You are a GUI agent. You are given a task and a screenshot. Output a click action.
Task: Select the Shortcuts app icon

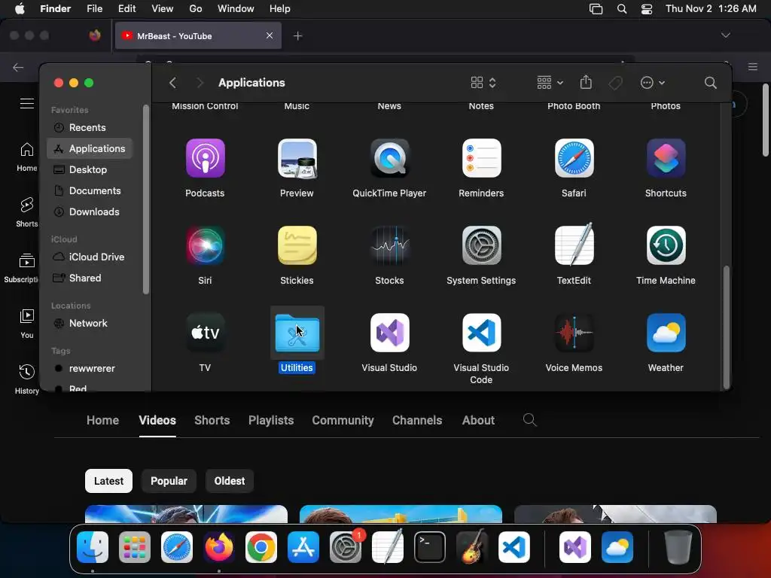pyautogui.click(x=666, y=158)
